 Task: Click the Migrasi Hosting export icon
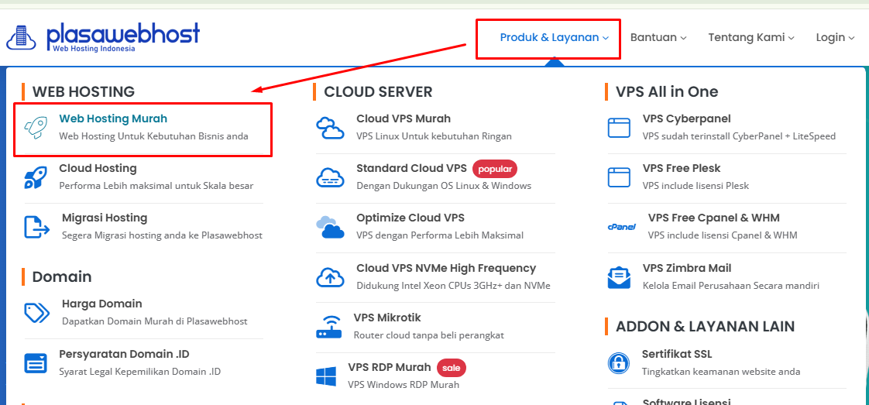pyautogui.click(x=37, y=227)
